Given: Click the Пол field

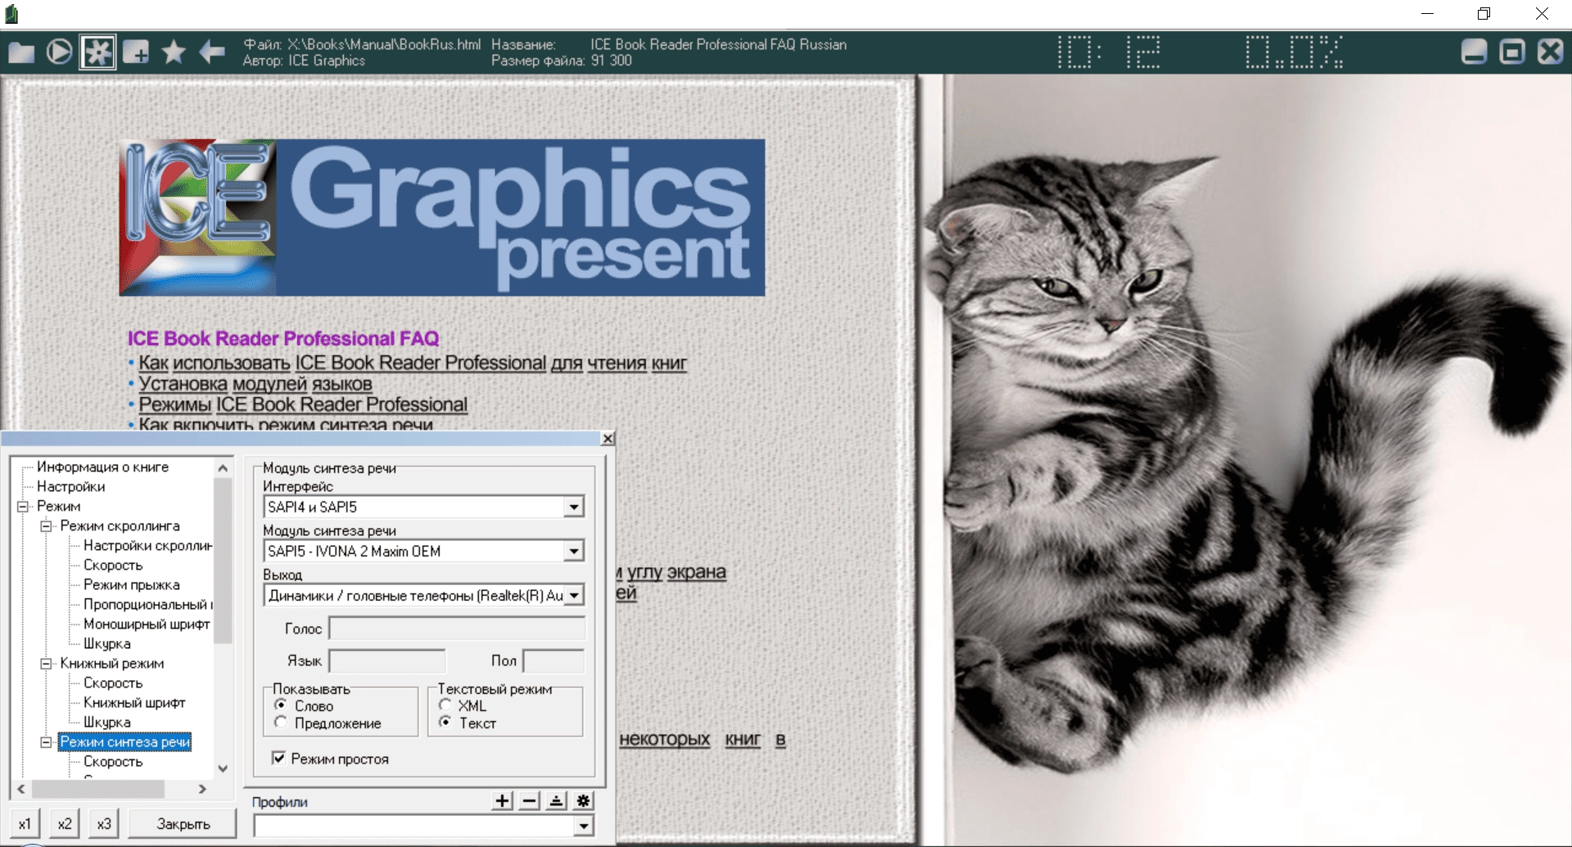Looking at the screenshot, I should coord(553,661).
